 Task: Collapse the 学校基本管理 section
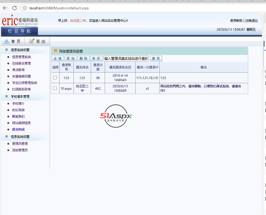pyautogui.click(x=7, y=96)
